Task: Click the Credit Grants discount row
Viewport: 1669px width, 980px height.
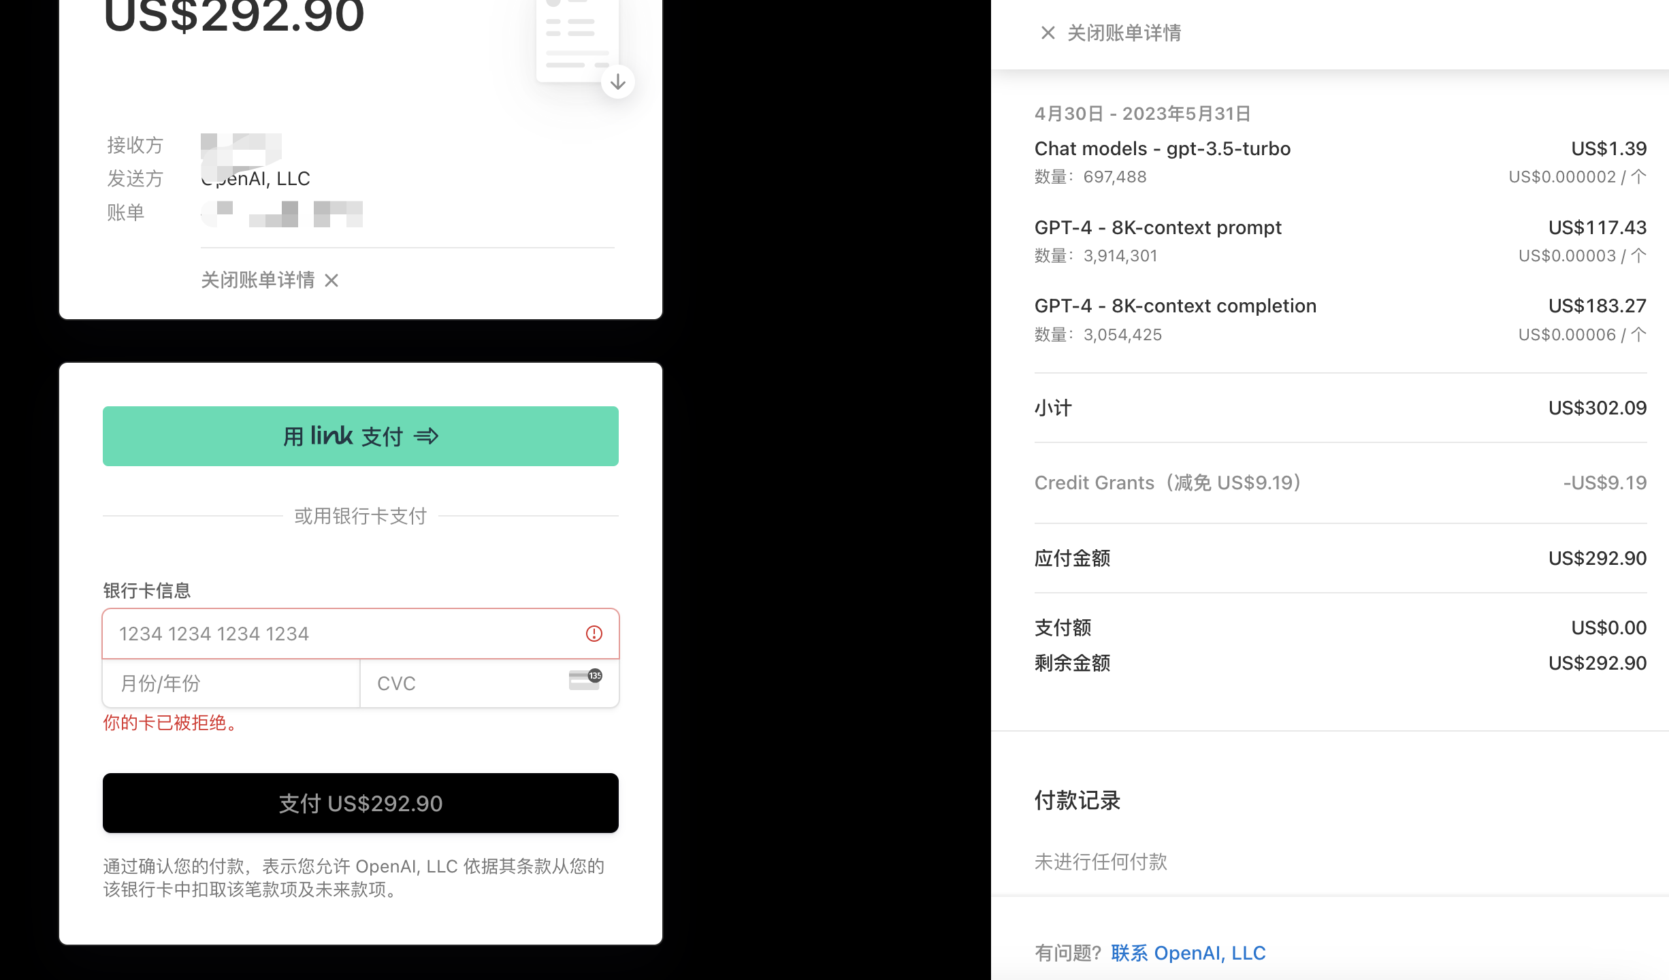Action: click(1167, 483)
